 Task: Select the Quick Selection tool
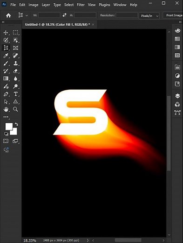click(x=6, y=40)
